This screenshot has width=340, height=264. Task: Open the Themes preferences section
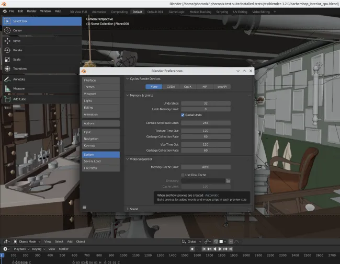click(101, 87)
